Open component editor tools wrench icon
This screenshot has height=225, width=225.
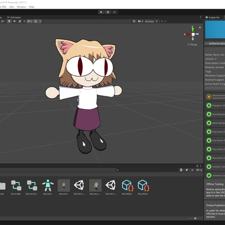134,22
